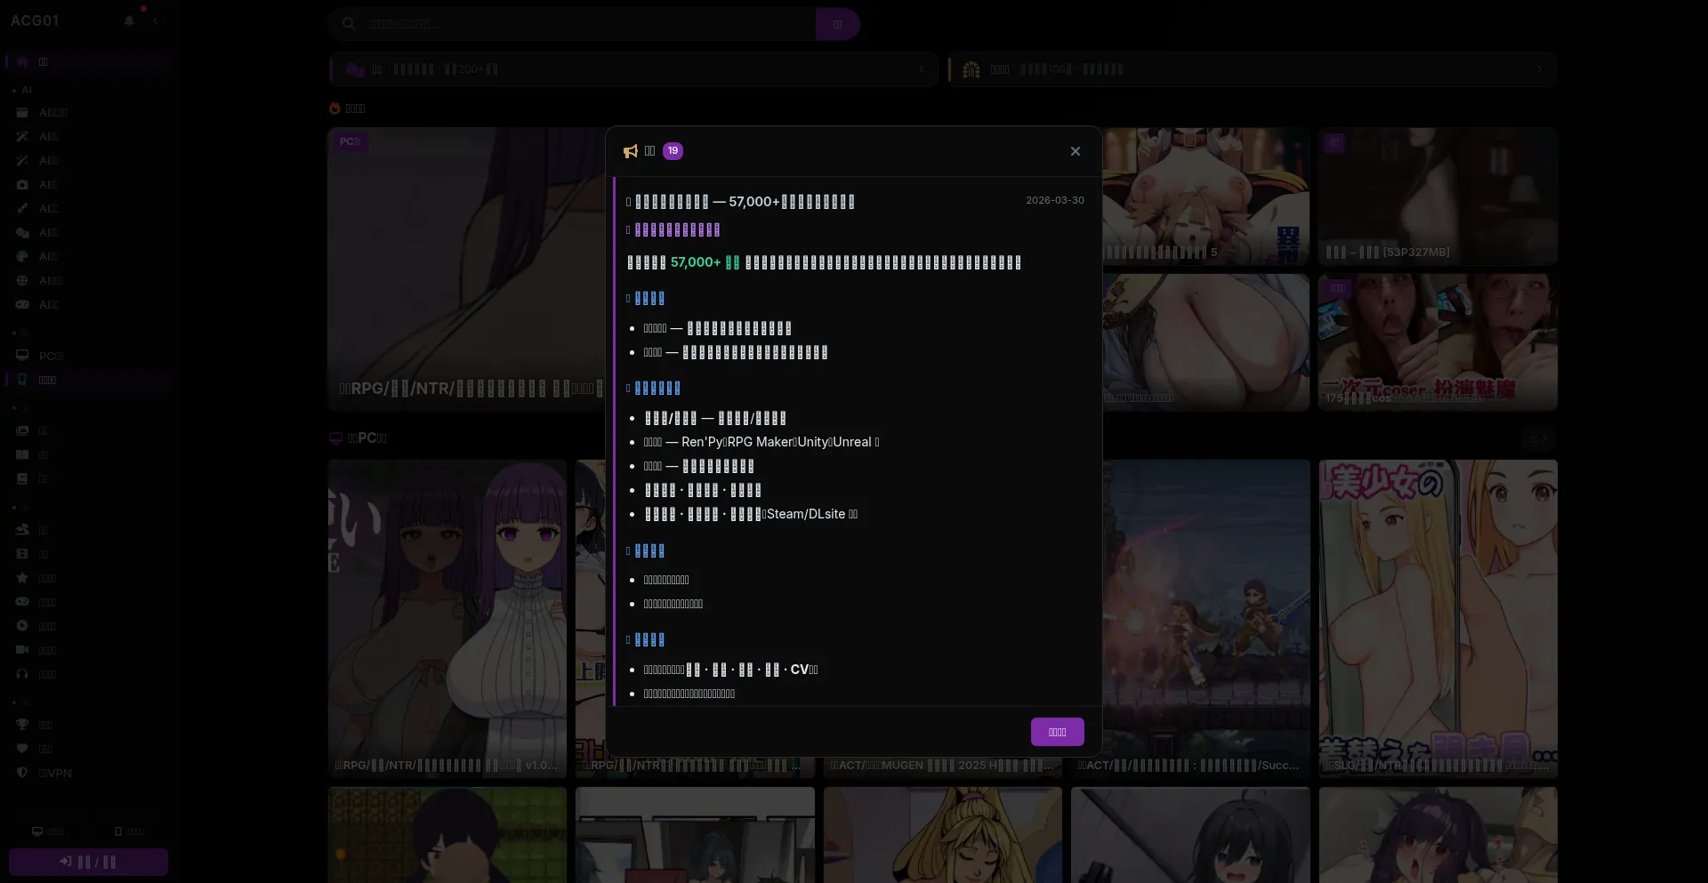Click the purple login button at the sidebar bottom
The height and width of the screenshot is (883, 1708).
point(88,862)
